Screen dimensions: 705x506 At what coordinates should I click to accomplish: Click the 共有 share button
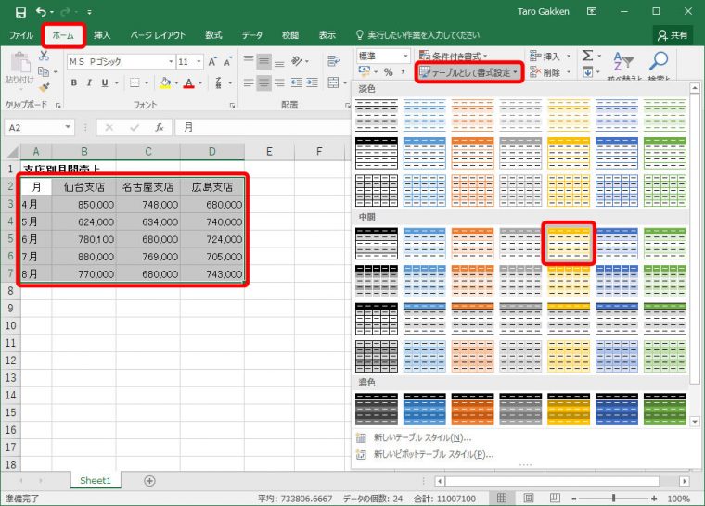tap(673, 35)
